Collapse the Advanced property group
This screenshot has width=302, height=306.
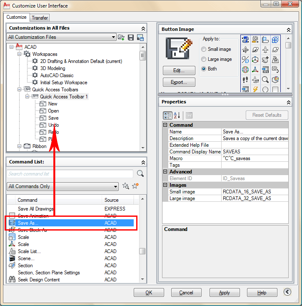(165, 171)
